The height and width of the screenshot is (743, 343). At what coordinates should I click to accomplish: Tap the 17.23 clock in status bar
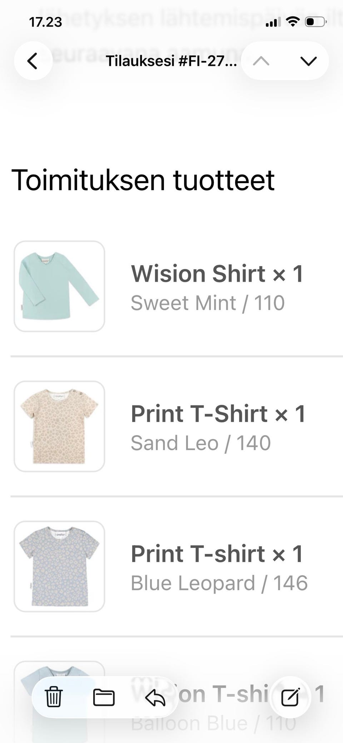(45, 22)
